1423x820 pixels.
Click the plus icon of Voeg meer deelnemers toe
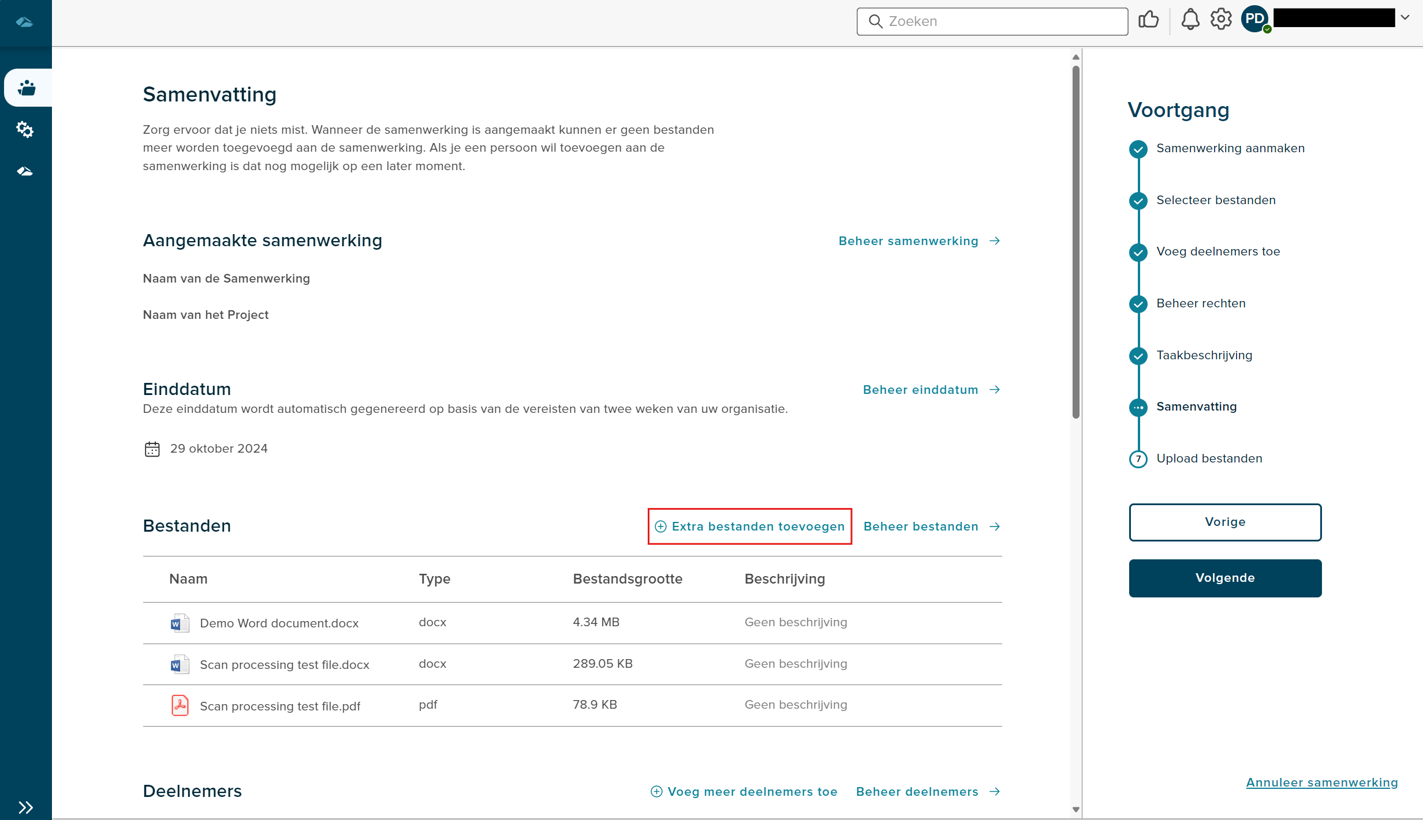[x=656, y=792]
